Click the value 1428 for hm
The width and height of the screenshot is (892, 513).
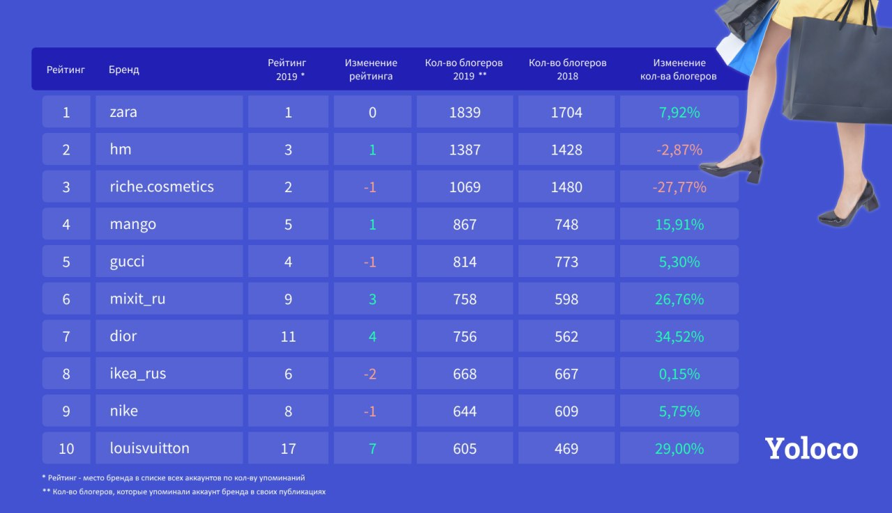coord(567,149)
